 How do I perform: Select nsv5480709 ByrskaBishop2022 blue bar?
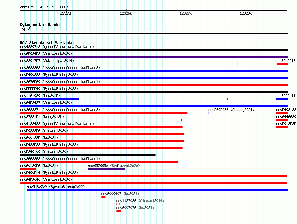[157, 190]
